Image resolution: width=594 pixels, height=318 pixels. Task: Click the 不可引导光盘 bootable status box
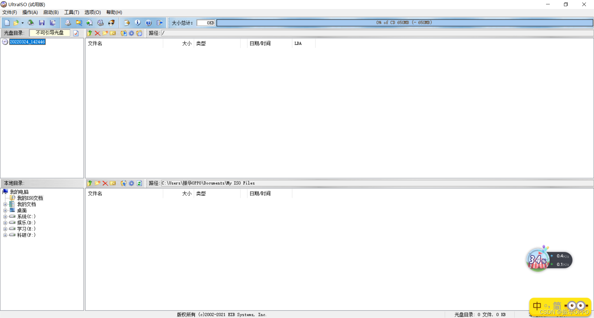pos(50,33)
